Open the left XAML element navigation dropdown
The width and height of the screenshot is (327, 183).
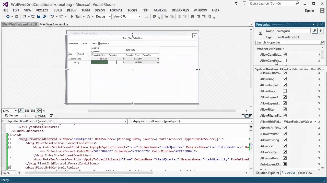coord(64,121)
